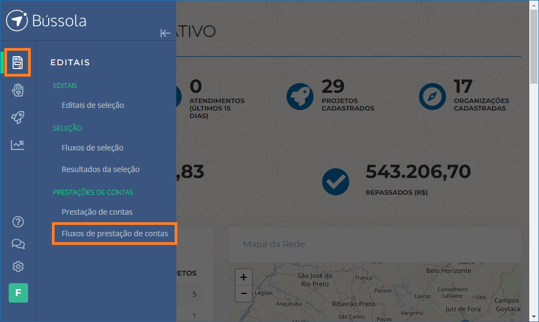
Task: Click São José do Rio Preto on map
Action: (x=315, y=280)
